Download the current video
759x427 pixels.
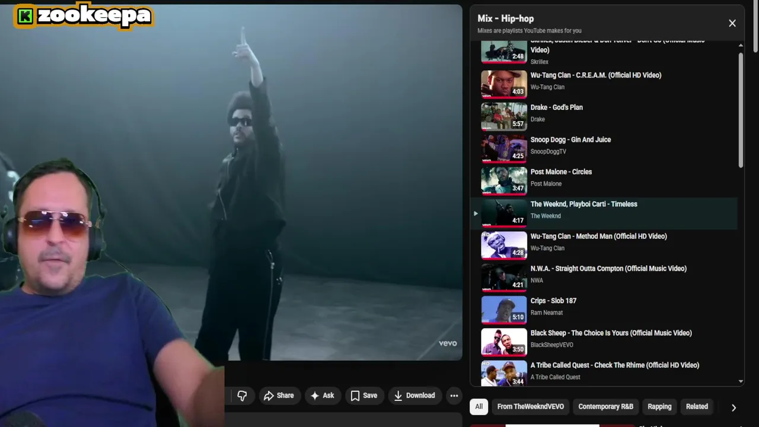(414, 396)
